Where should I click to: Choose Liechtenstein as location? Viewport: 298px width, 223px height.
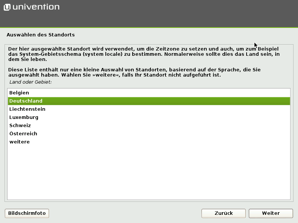coord(27,109)
